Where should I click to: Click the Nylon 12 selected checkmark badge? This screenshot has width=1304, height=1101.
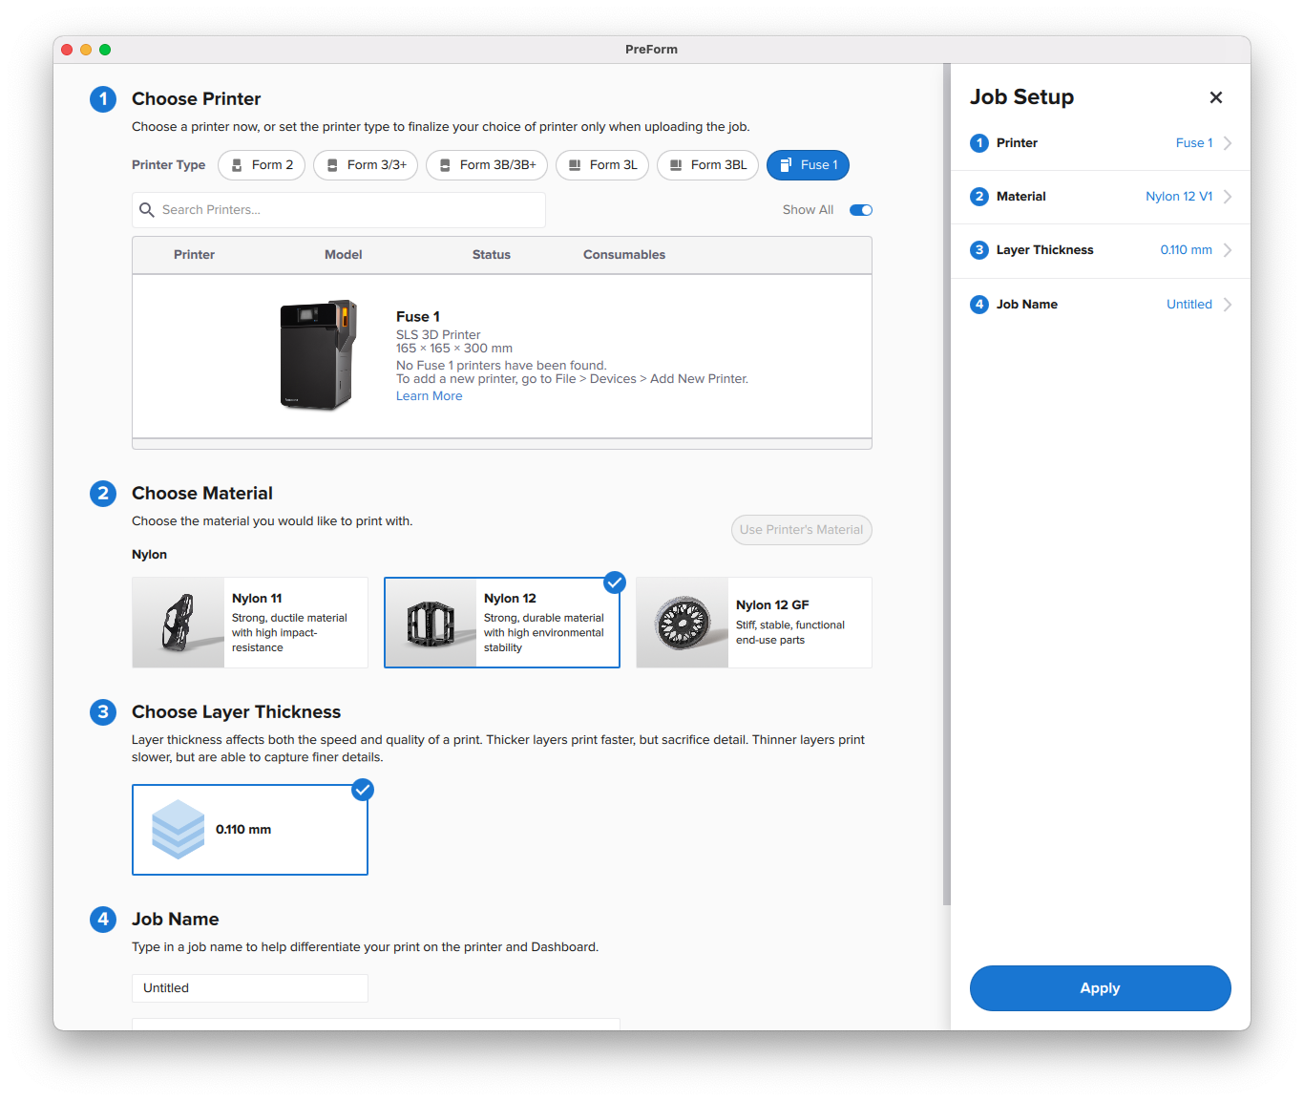click(x=615, y=582)
